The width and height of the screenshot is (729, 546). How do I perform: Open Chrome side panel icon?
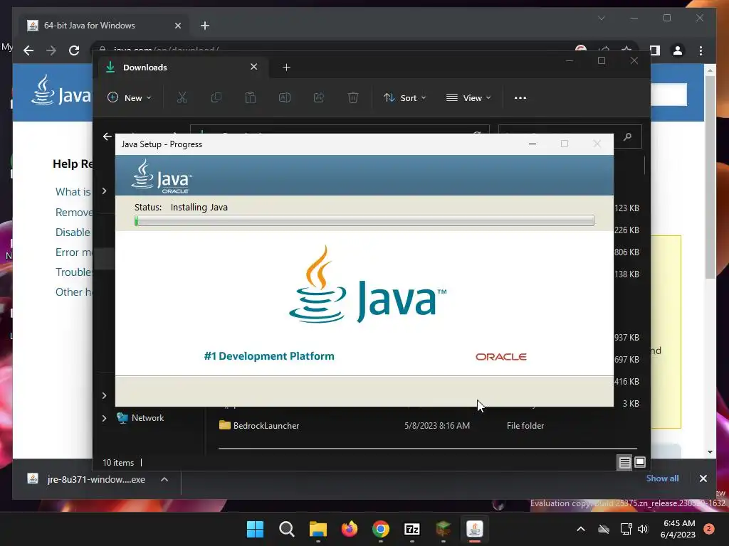(655, 50)
